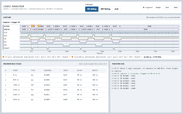
Task: Click data value 0xA7 in the table
Action: click(x=65, y=80)
